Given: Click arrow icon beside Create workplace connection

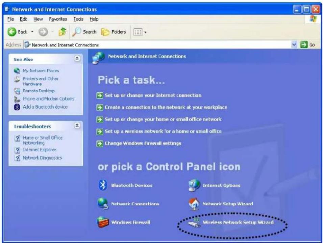Looking at the screenshot, I should tap(100, 108).
